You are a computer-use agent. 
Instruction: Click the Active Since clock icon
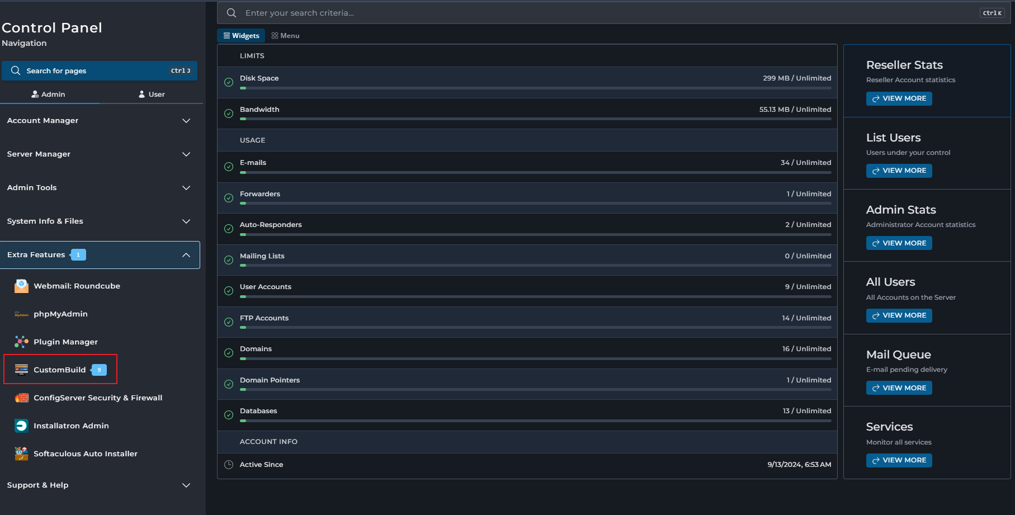[x=229, y=465]
